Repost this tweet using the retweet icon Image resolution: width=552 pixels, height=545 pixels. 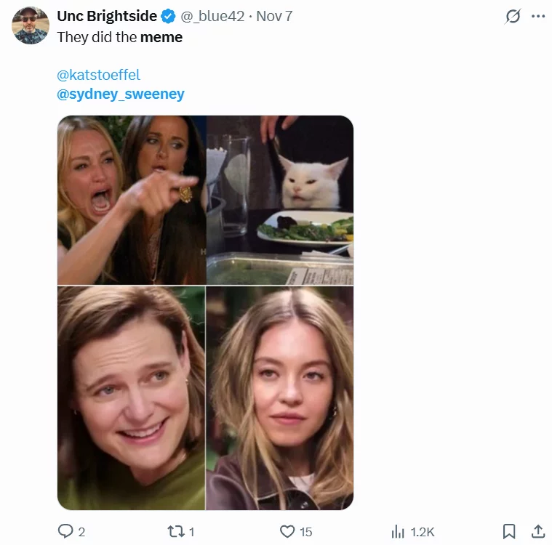175,531
